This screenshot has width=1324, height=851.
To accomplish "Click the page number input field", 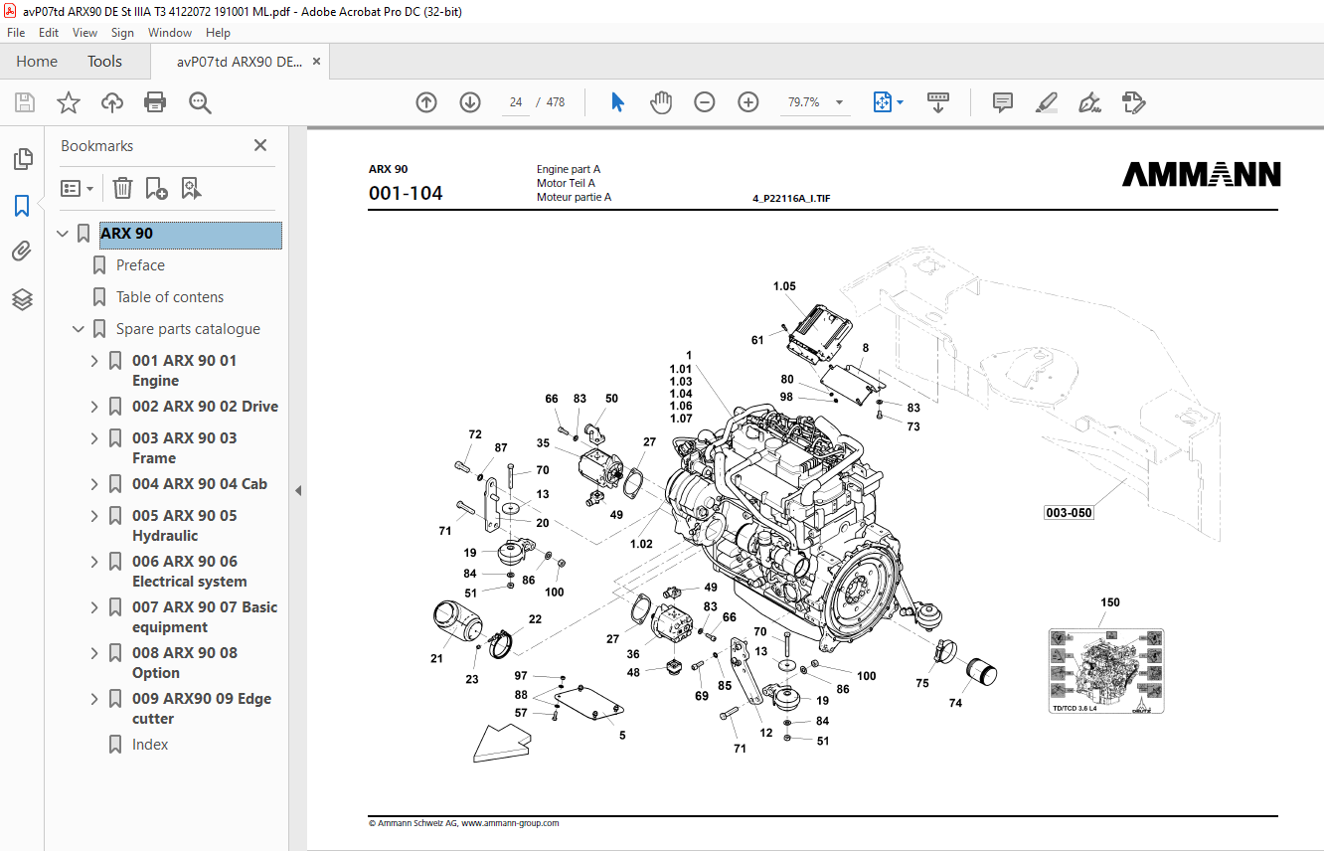I will click(516, 102).
